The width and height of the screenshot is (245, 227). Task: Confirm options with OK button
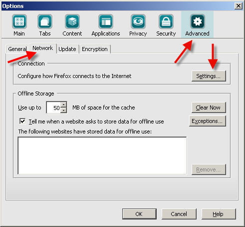click(139, 214)
